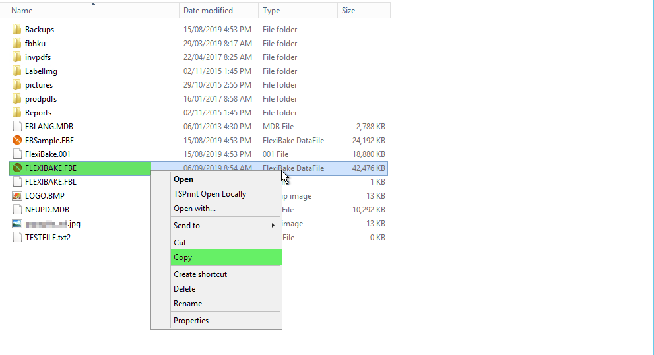Click Copy in the context menu
This screenshot has width=654, height=355.
click(226, 257)
